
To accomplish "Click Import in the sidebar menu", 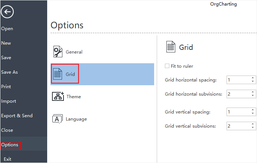I will (9, 101).
